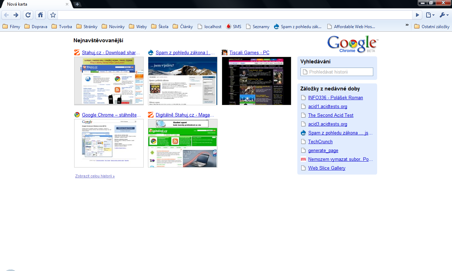Screen dimensions: 452x271
Task: Open the SMS bookmark
Action: (x=234, y=26)
